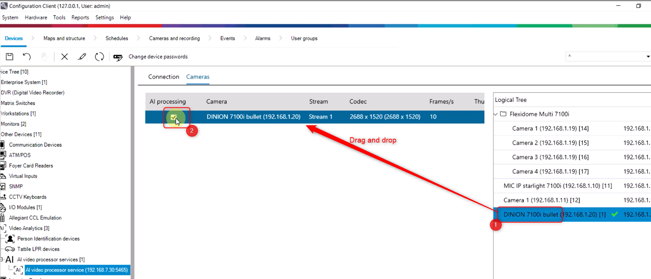Go to the User groups tab
This screenshot has width=651, height=279.
tap(304, 38)
